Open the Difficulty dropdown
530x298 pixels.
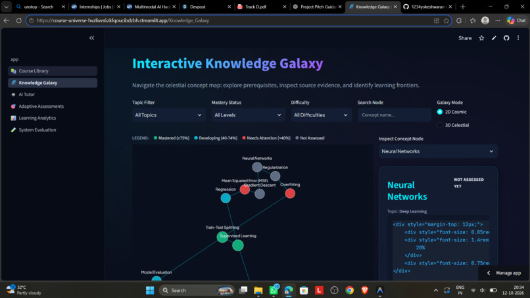tap(321, 115)
